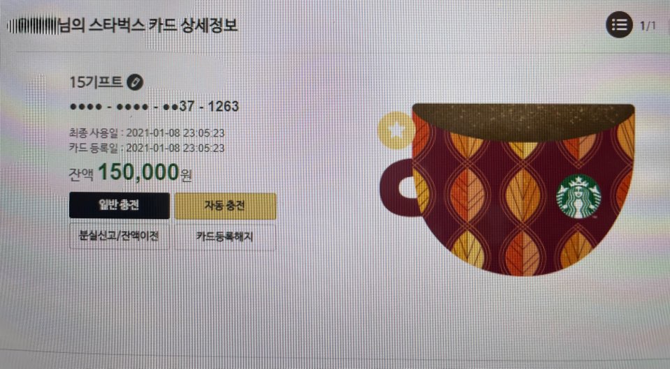Open 자동 충전 auto reload
The height and width of the screenshot is (369, 670).
(x=225, y=206)
